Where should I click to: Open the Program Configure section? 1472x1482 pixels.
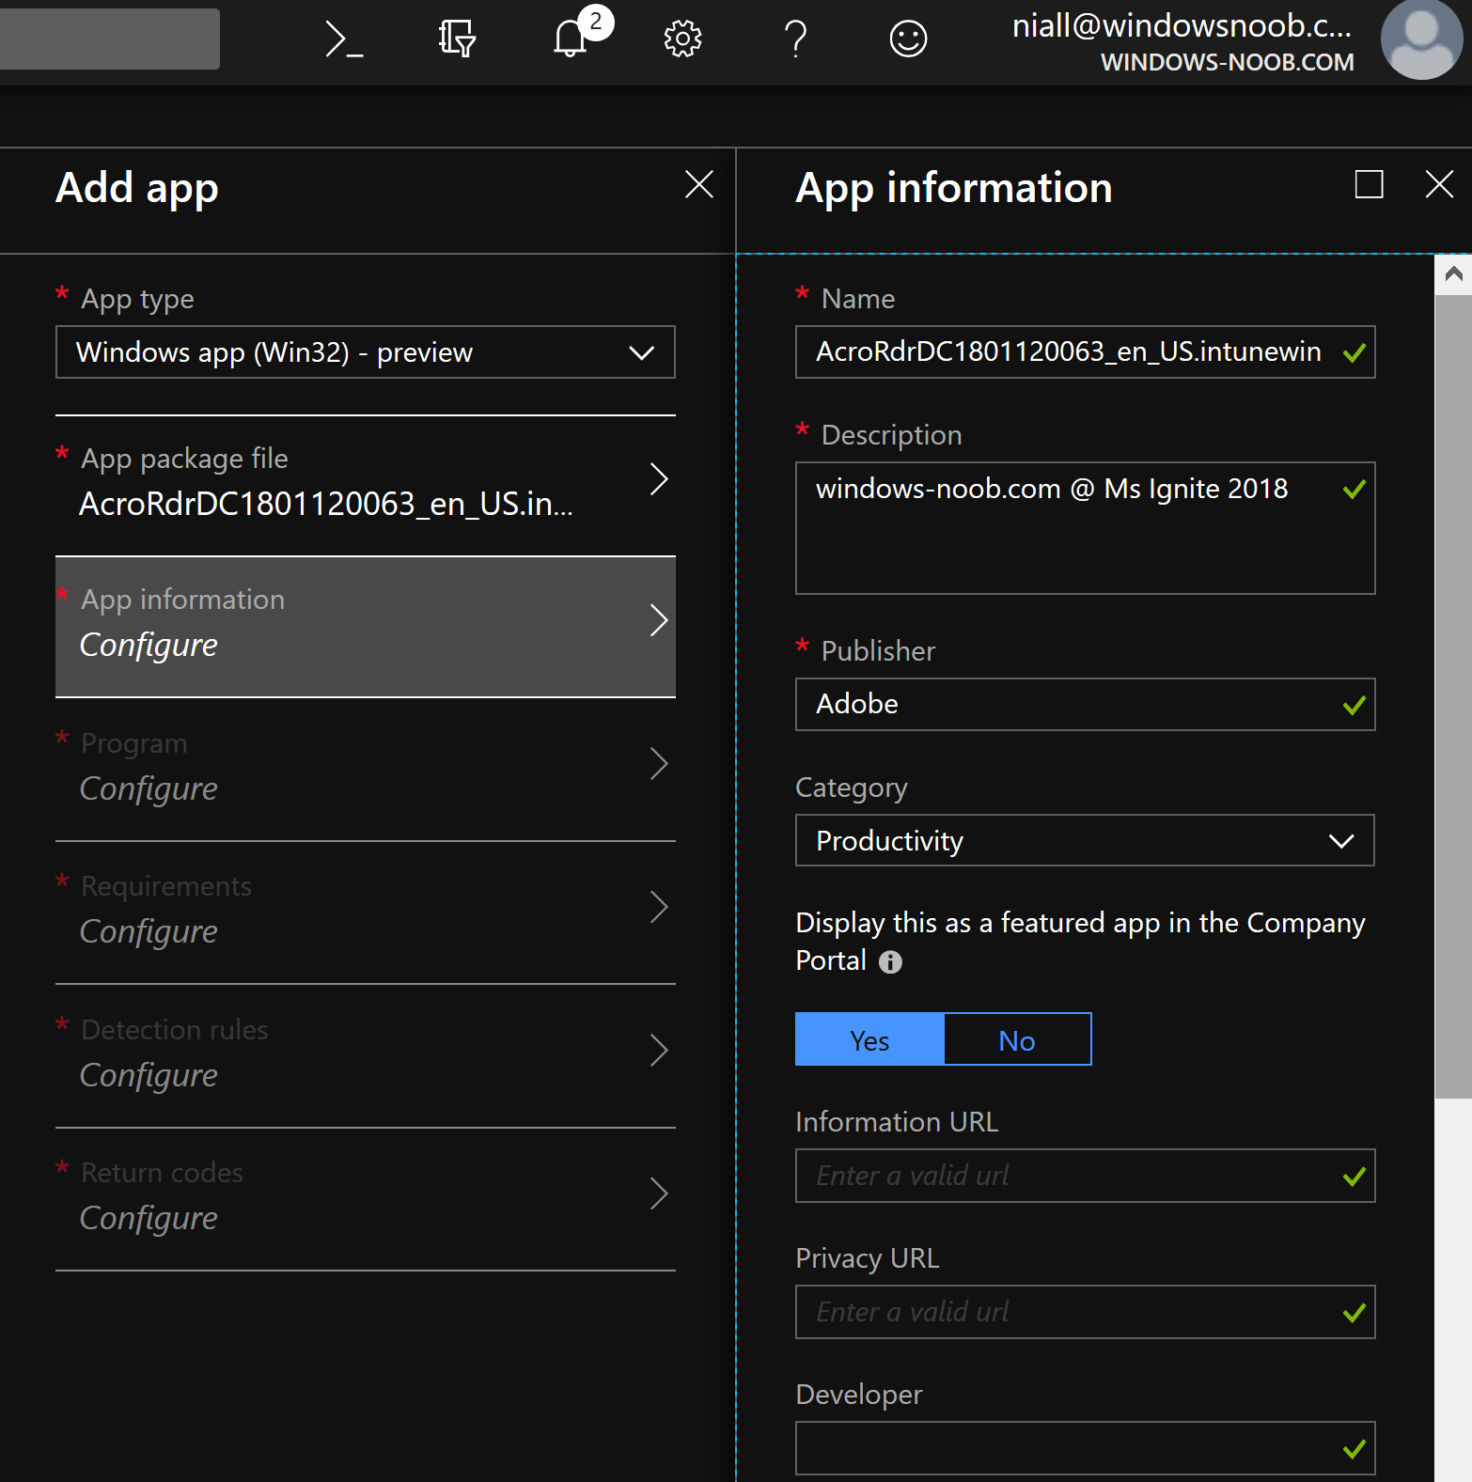pyautogui.click(x=366, y=770)
